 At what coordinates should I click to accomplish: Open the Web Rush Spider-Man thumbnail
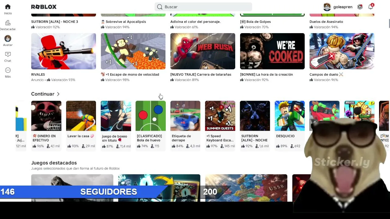(203, 51)
